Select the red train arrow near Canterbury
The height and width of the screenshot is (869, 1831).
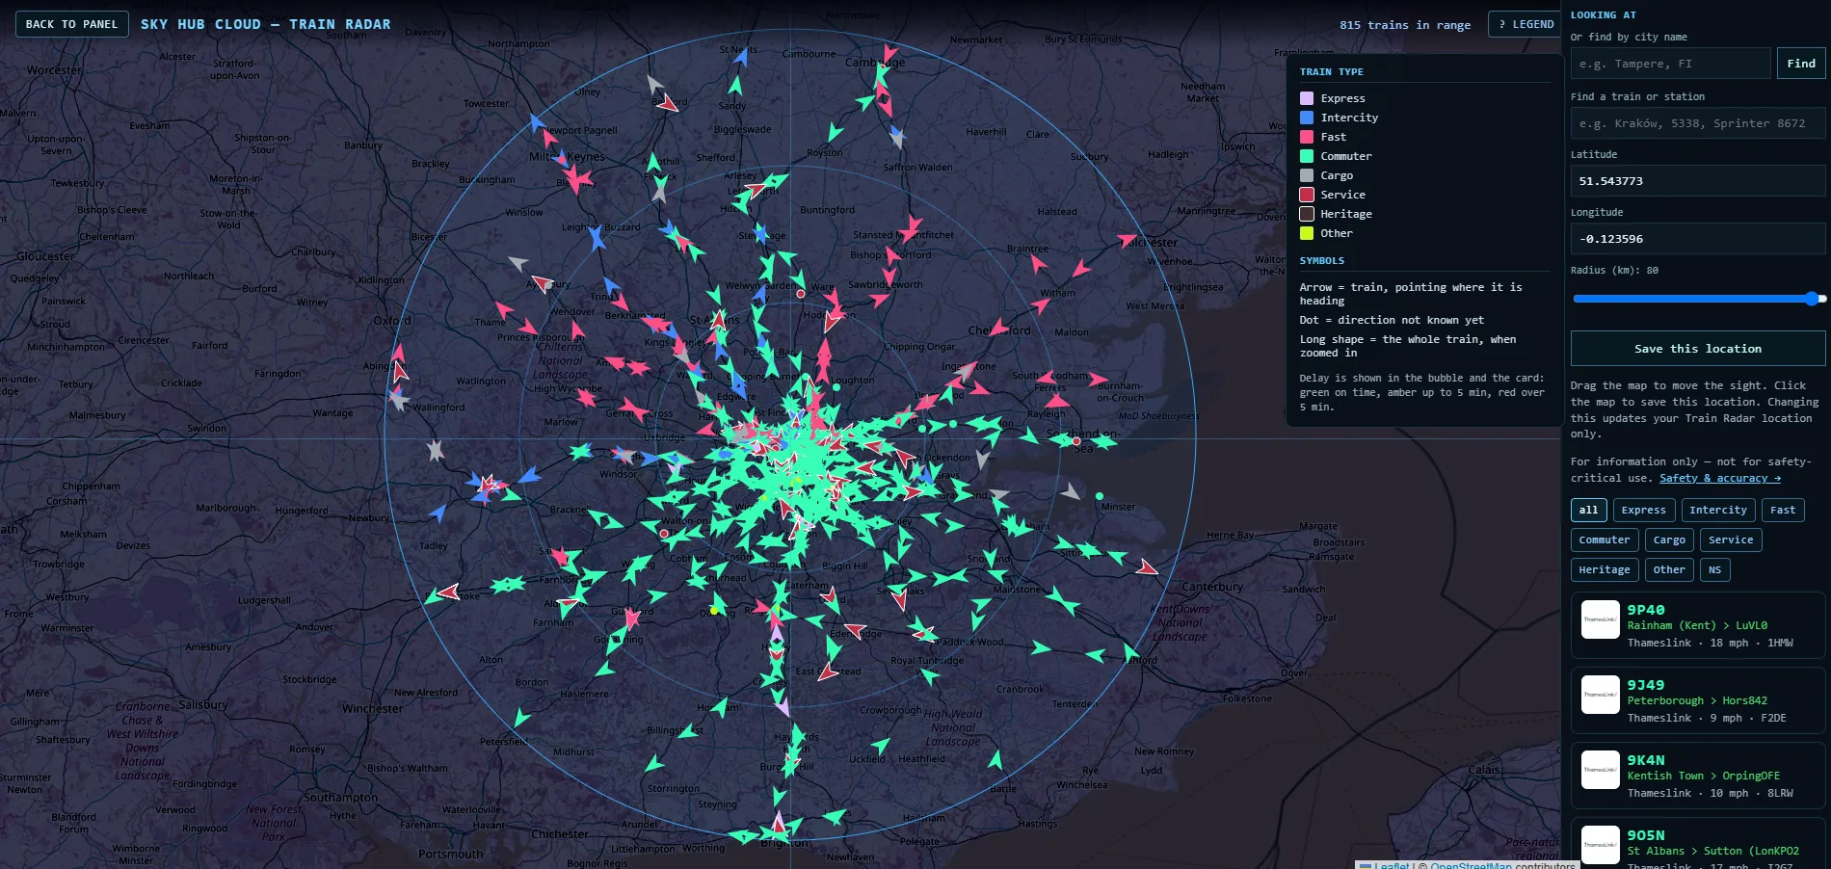point(1147,567)
